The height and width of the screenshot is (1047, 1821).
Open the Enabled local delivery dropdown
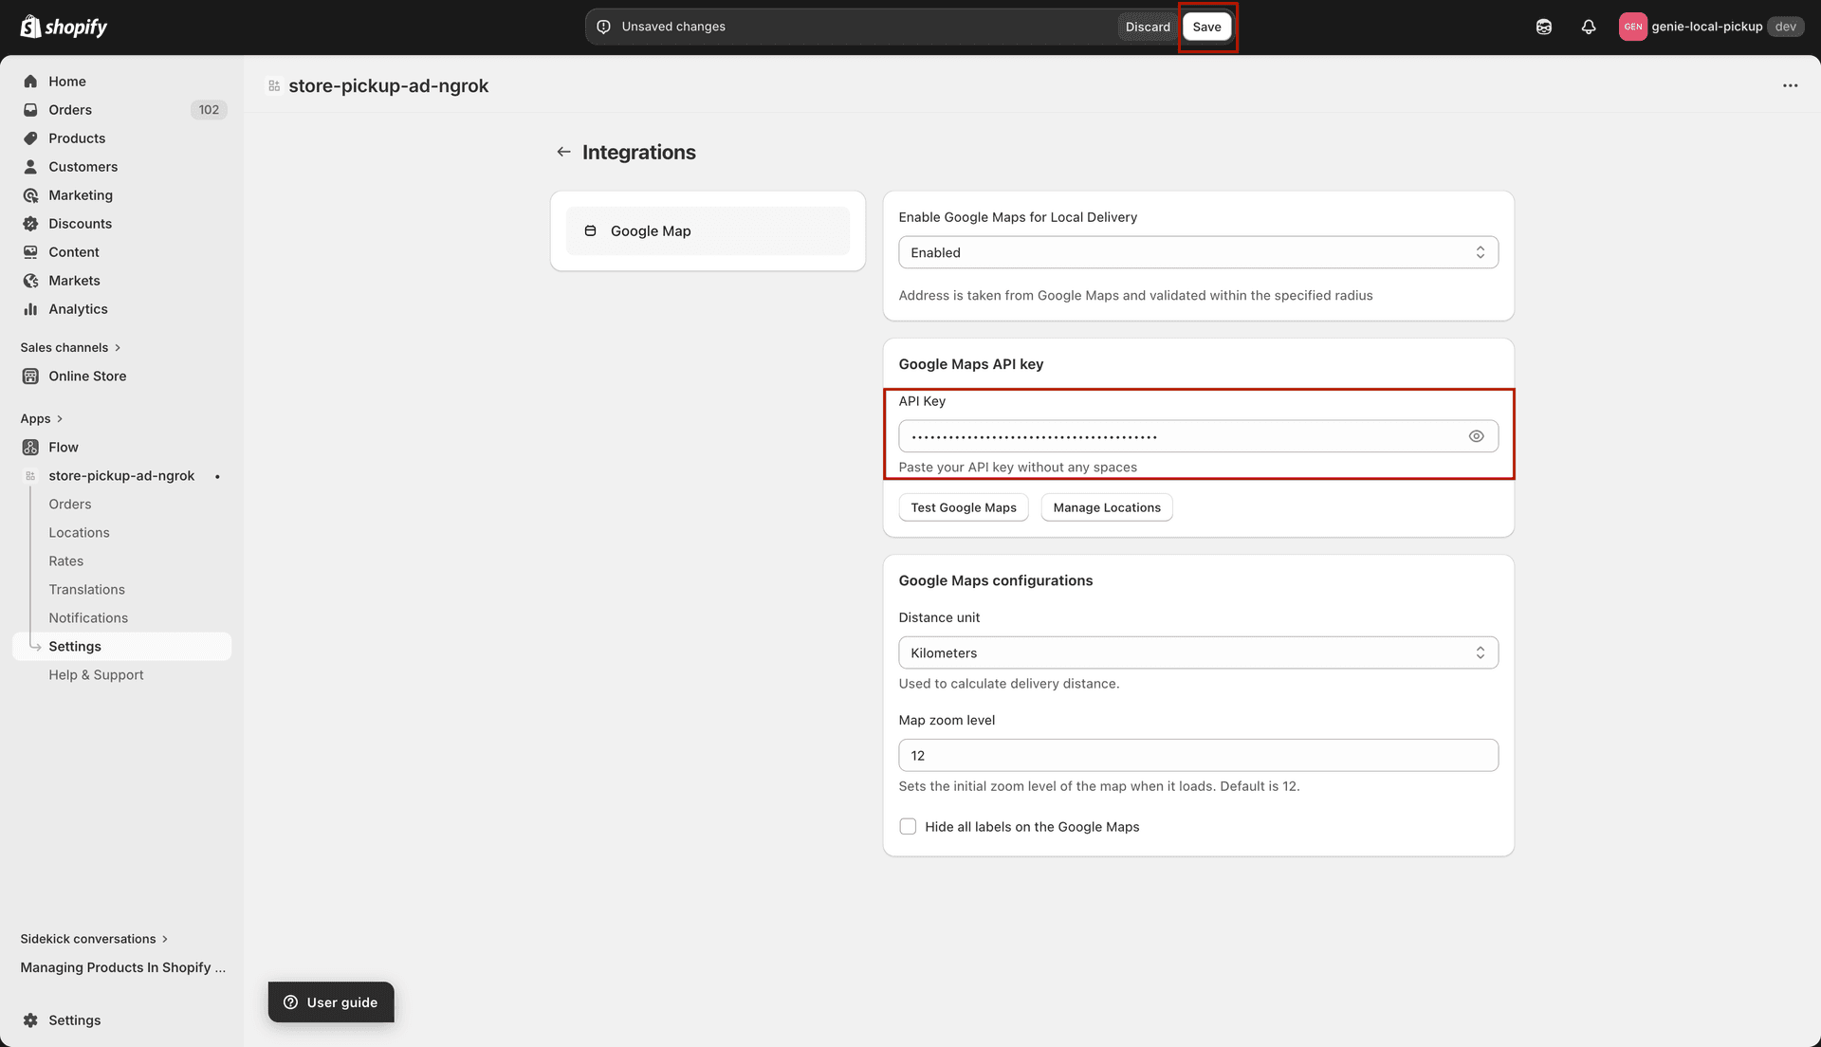(x=1198, y=252)
